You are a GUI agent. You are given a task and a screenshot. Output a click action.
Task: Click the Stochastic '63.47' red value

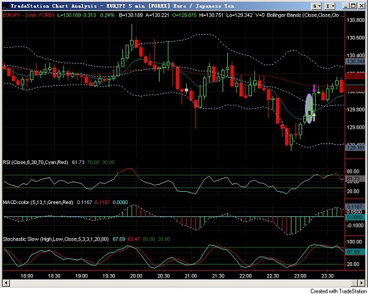coord(134,239)
